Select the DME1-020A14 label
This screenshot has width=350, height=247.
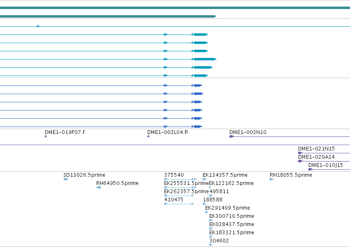[x=316, y=157]
